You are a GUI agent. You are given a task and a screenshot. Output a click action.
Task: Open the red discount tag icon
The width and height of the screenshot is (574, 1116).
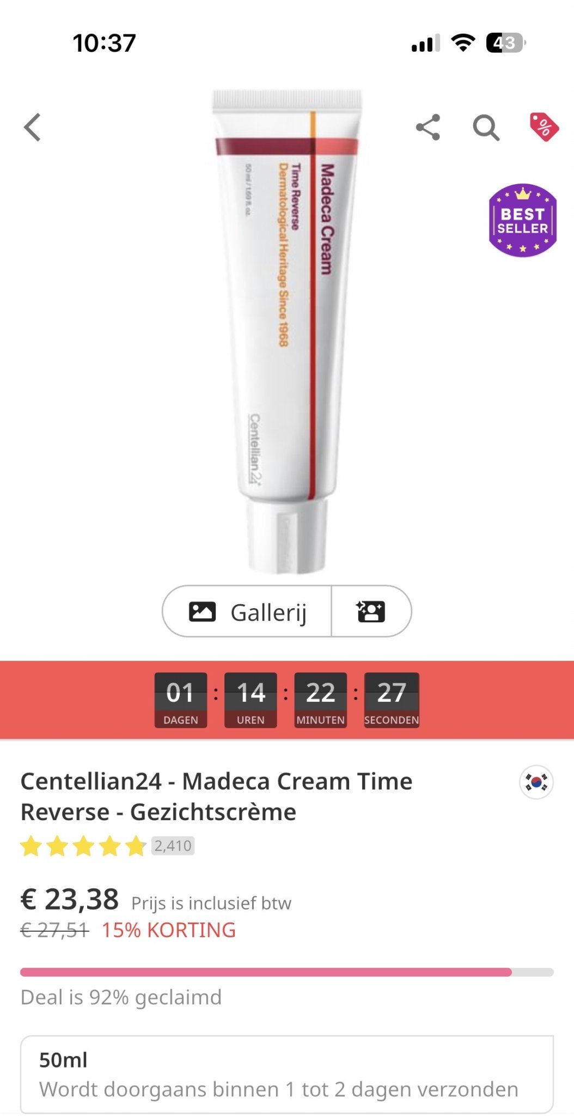(544, 127)
